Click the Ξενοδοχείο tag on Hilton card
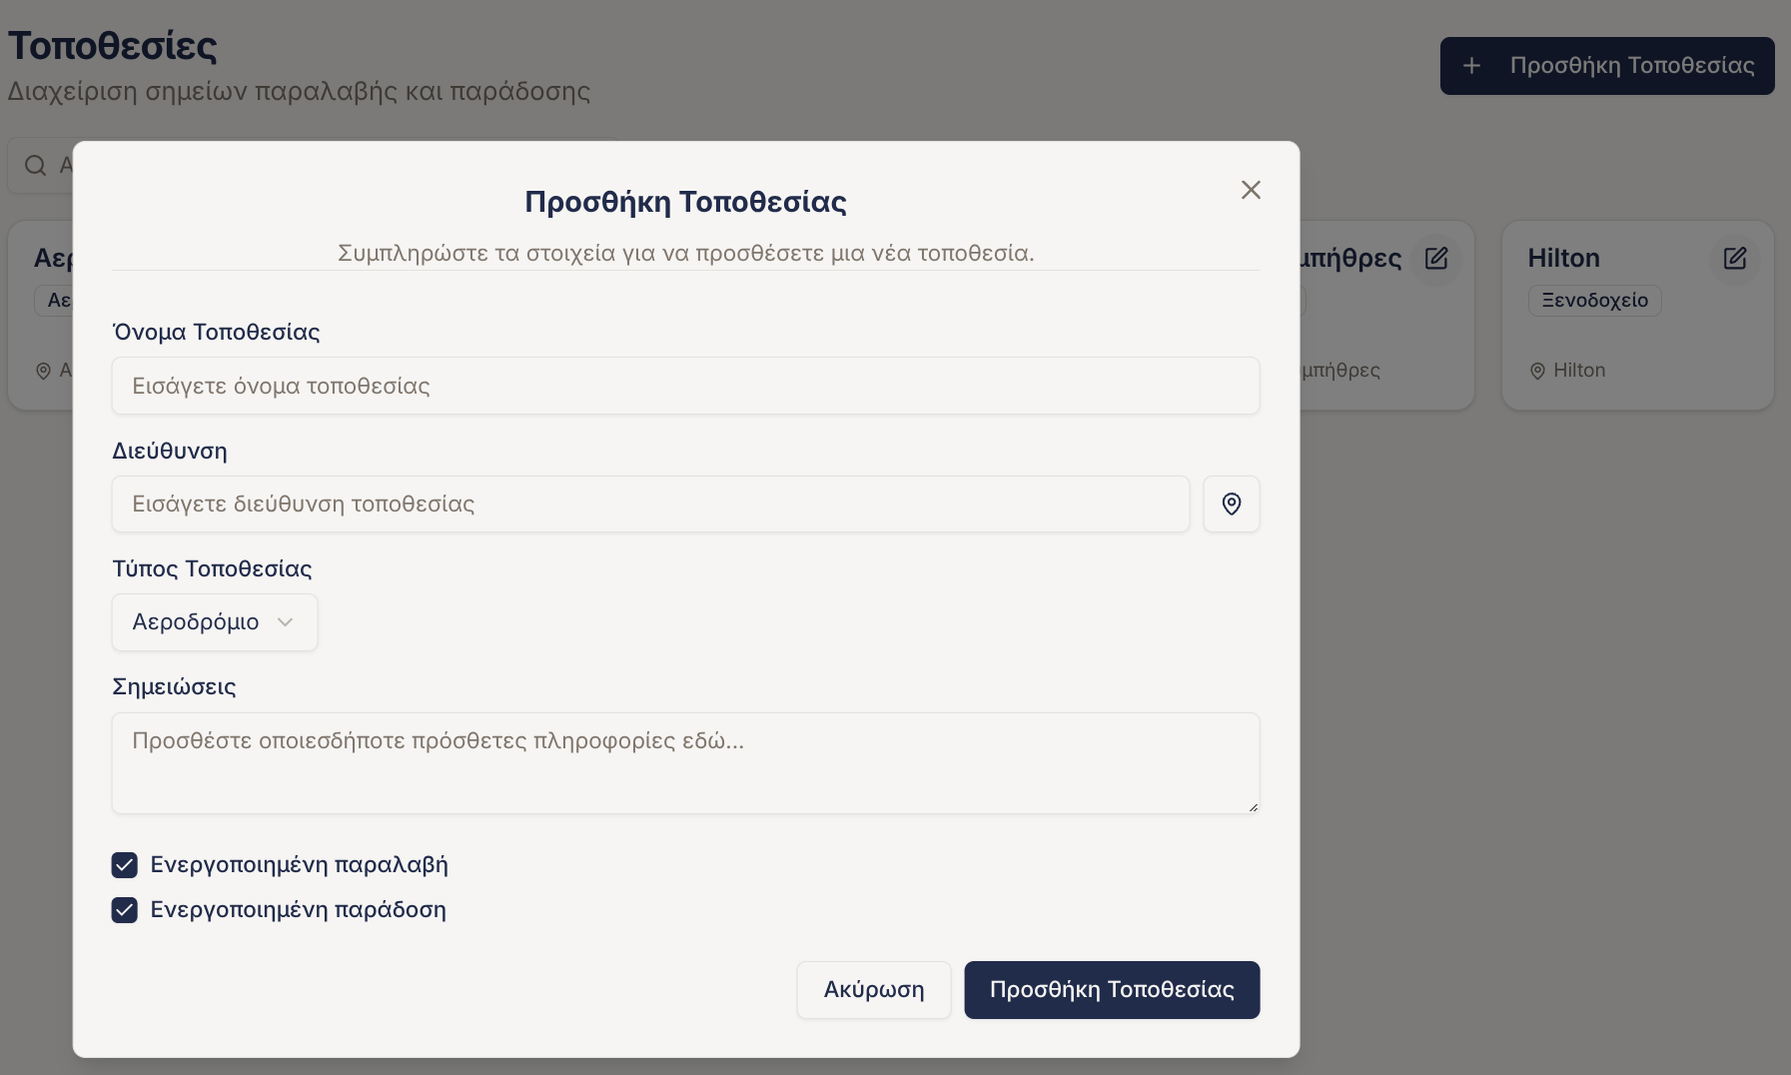This screenshot has height=1075, width=1791. [x=1594, y=301]
